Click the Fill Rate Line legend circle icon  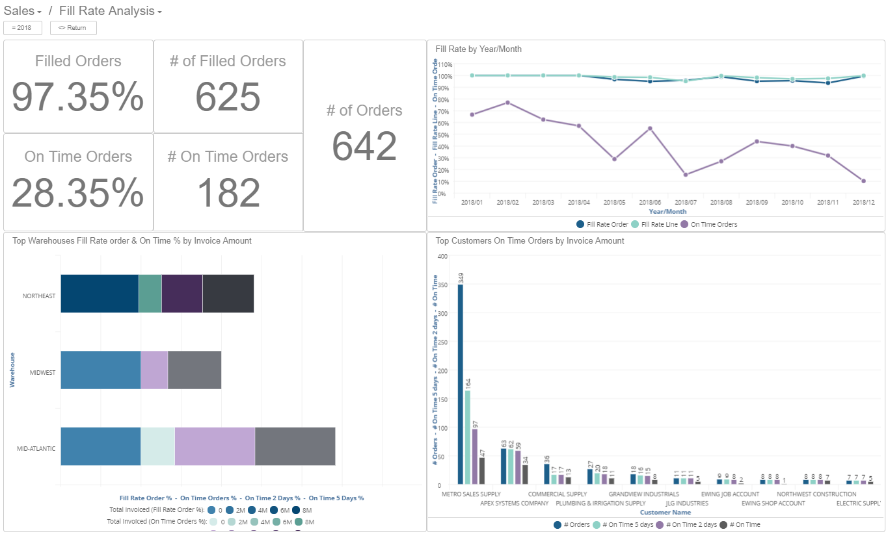(636, 223)
